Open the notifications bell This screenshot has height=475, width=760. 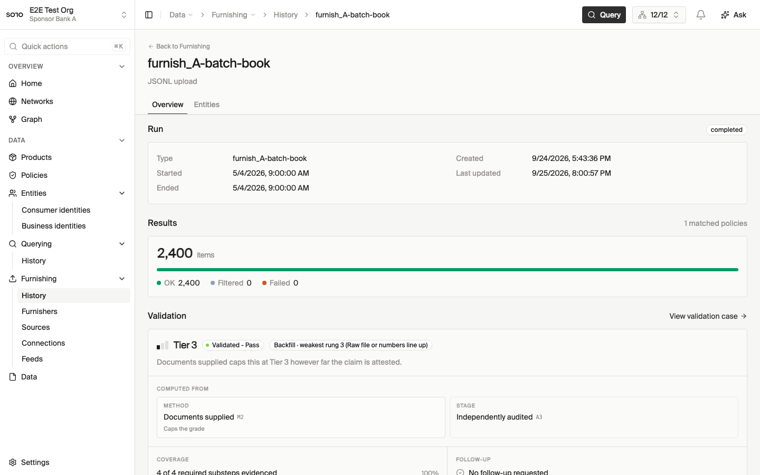point(701,15)
